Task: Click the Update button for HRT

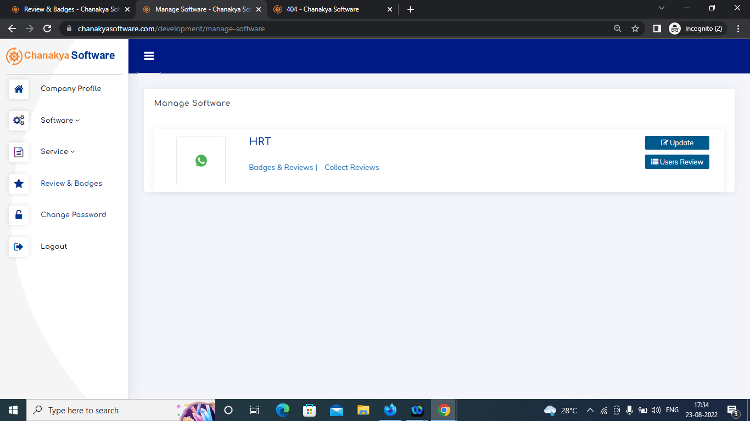Action: click(x=677, y=143)
